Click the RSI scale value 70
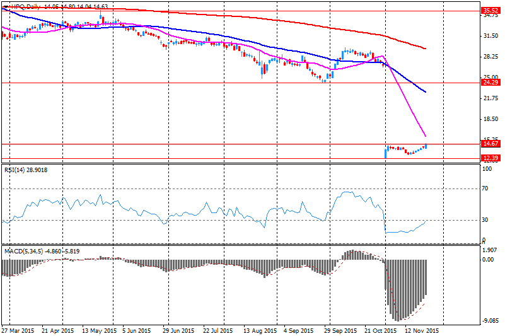The image size is (505, 336). tap(485, 188)
